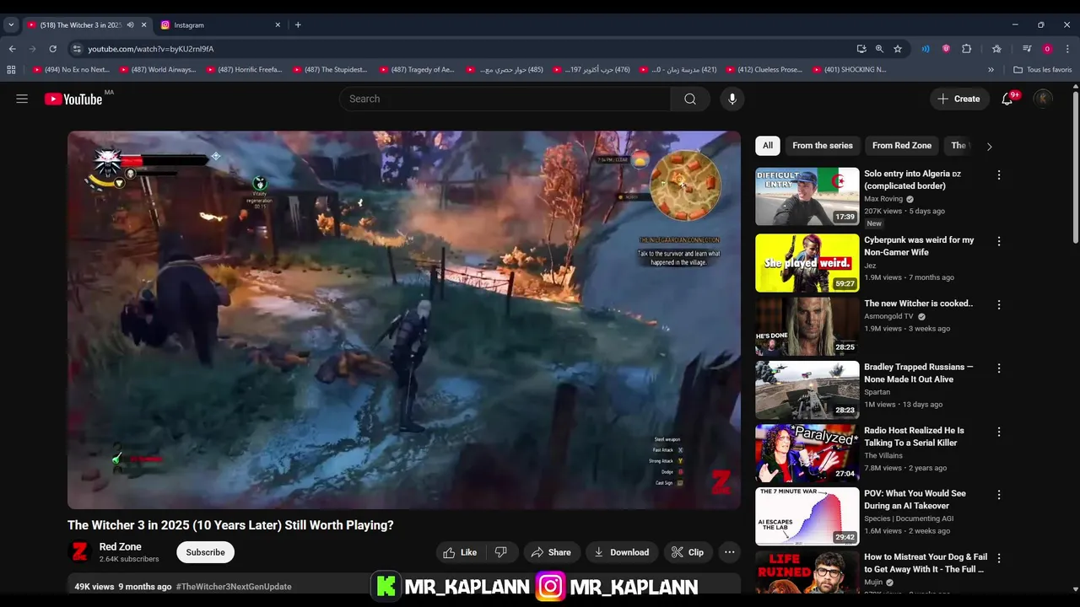Like the Witcher 3 video
This screenshot has width=1080, height=607.
(x=461, y=552)
